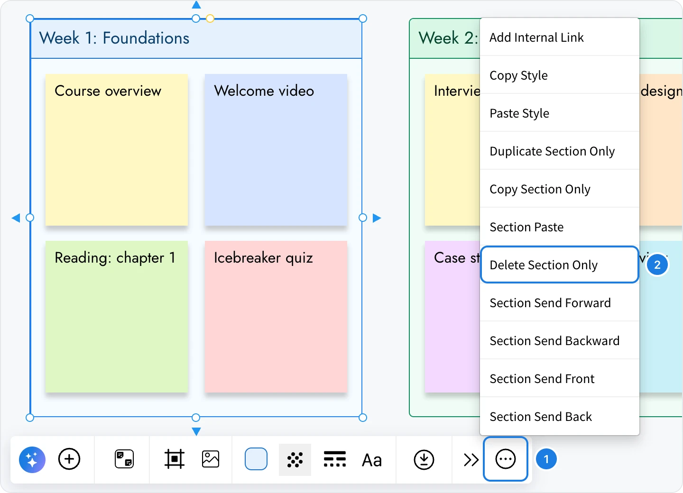The height and width of the screenshot is (493, 683).
Task: Click the dotted pattern opacity icon
Action: (x=295, y=459)
